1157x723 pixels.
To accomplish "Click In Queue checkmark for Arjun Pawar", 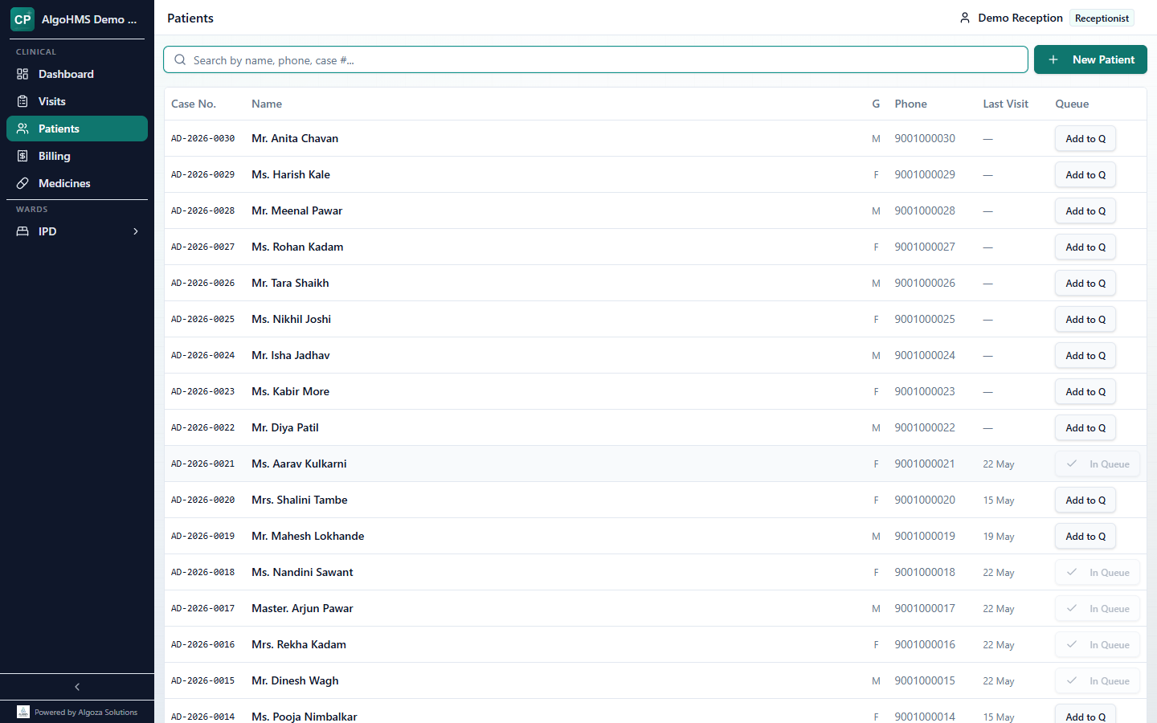I will click(1072, 608).
